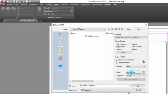Click the Open file icon in quick access toolbar
Image resolution: width=168 pixels, height=94 pixels.
[11, 2]
